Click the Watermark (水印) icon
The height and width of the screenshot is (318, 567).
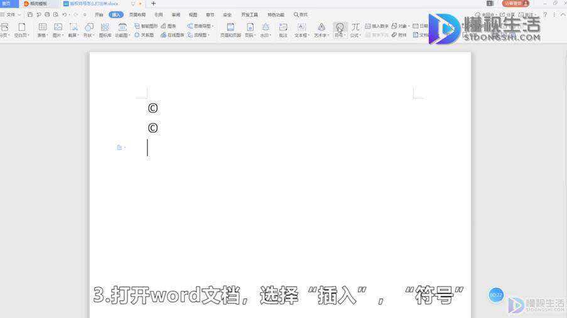(266, 30)
